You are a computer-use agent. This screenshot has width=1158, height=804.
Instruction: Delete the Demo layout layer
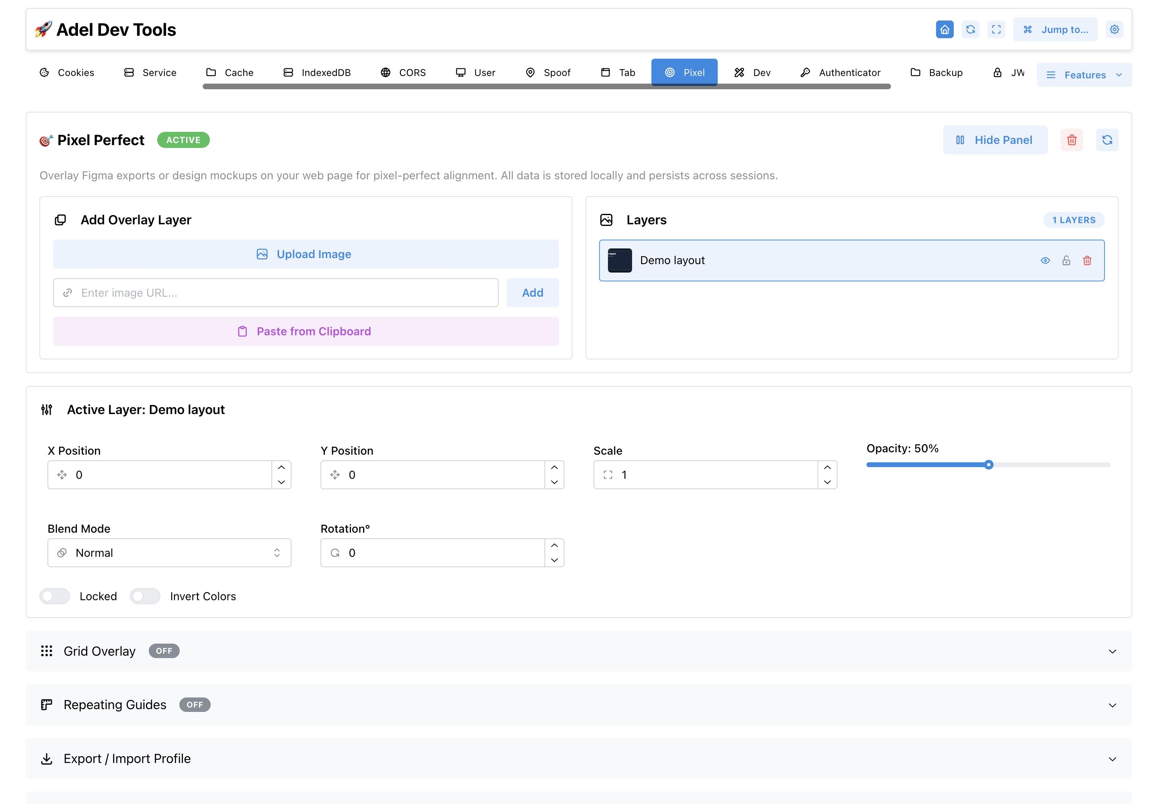(x=1086, y=260)
